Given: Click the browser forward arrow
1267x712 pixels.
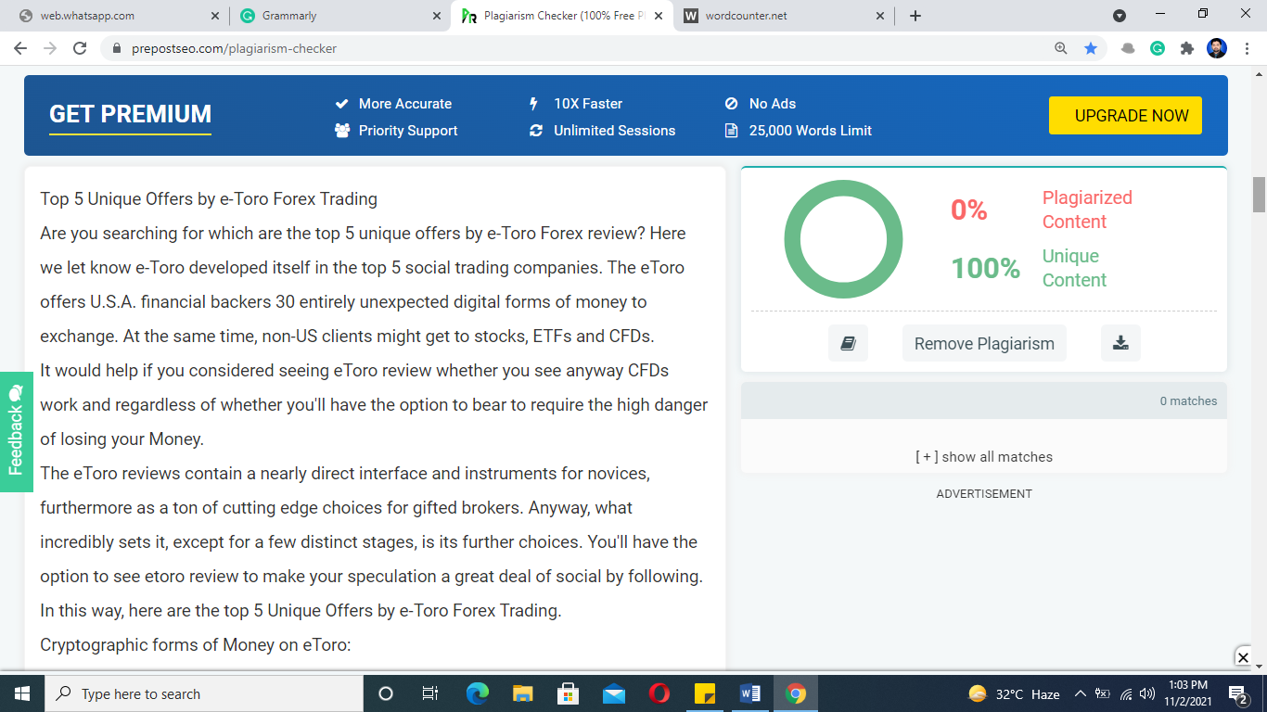Looking at the screenshot, I should click(50, 48).
